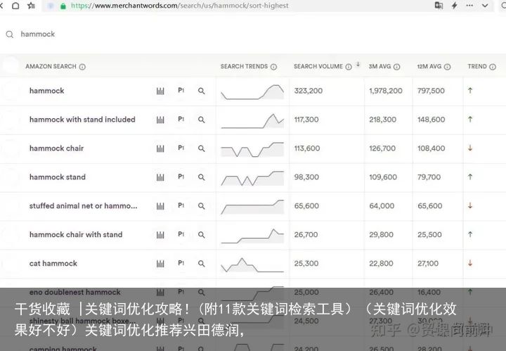
Task: Click the magnifier icon beside hammock search
Action: [x=10, y=34]
